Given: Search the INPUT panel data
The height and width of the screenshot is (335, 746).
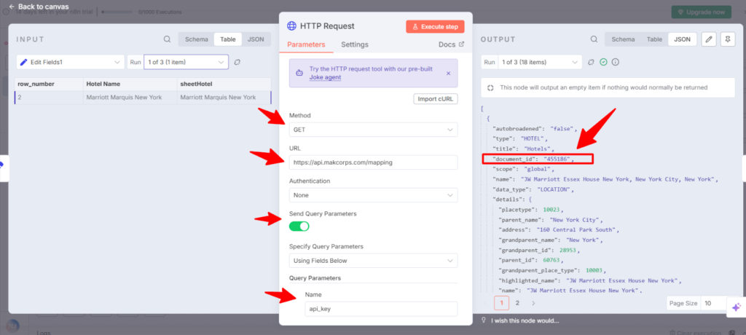Looking at the screenshot, I should [167, 39].
